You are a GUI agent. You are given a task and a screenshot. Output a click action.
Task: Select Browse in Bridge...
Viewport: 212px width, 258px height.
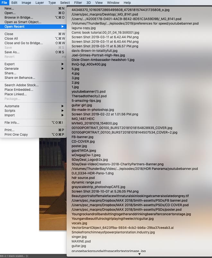coord(33,17)
